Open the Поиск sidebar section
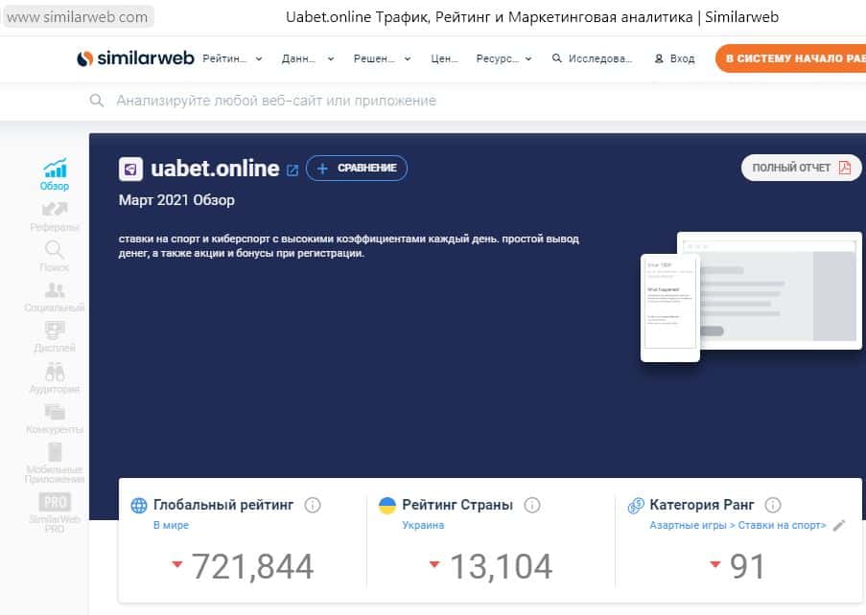 54,257
